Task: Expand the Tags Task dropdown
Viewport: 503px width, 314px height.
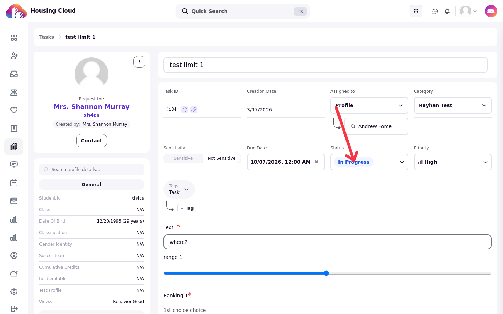Action: [x=179, y=189]
